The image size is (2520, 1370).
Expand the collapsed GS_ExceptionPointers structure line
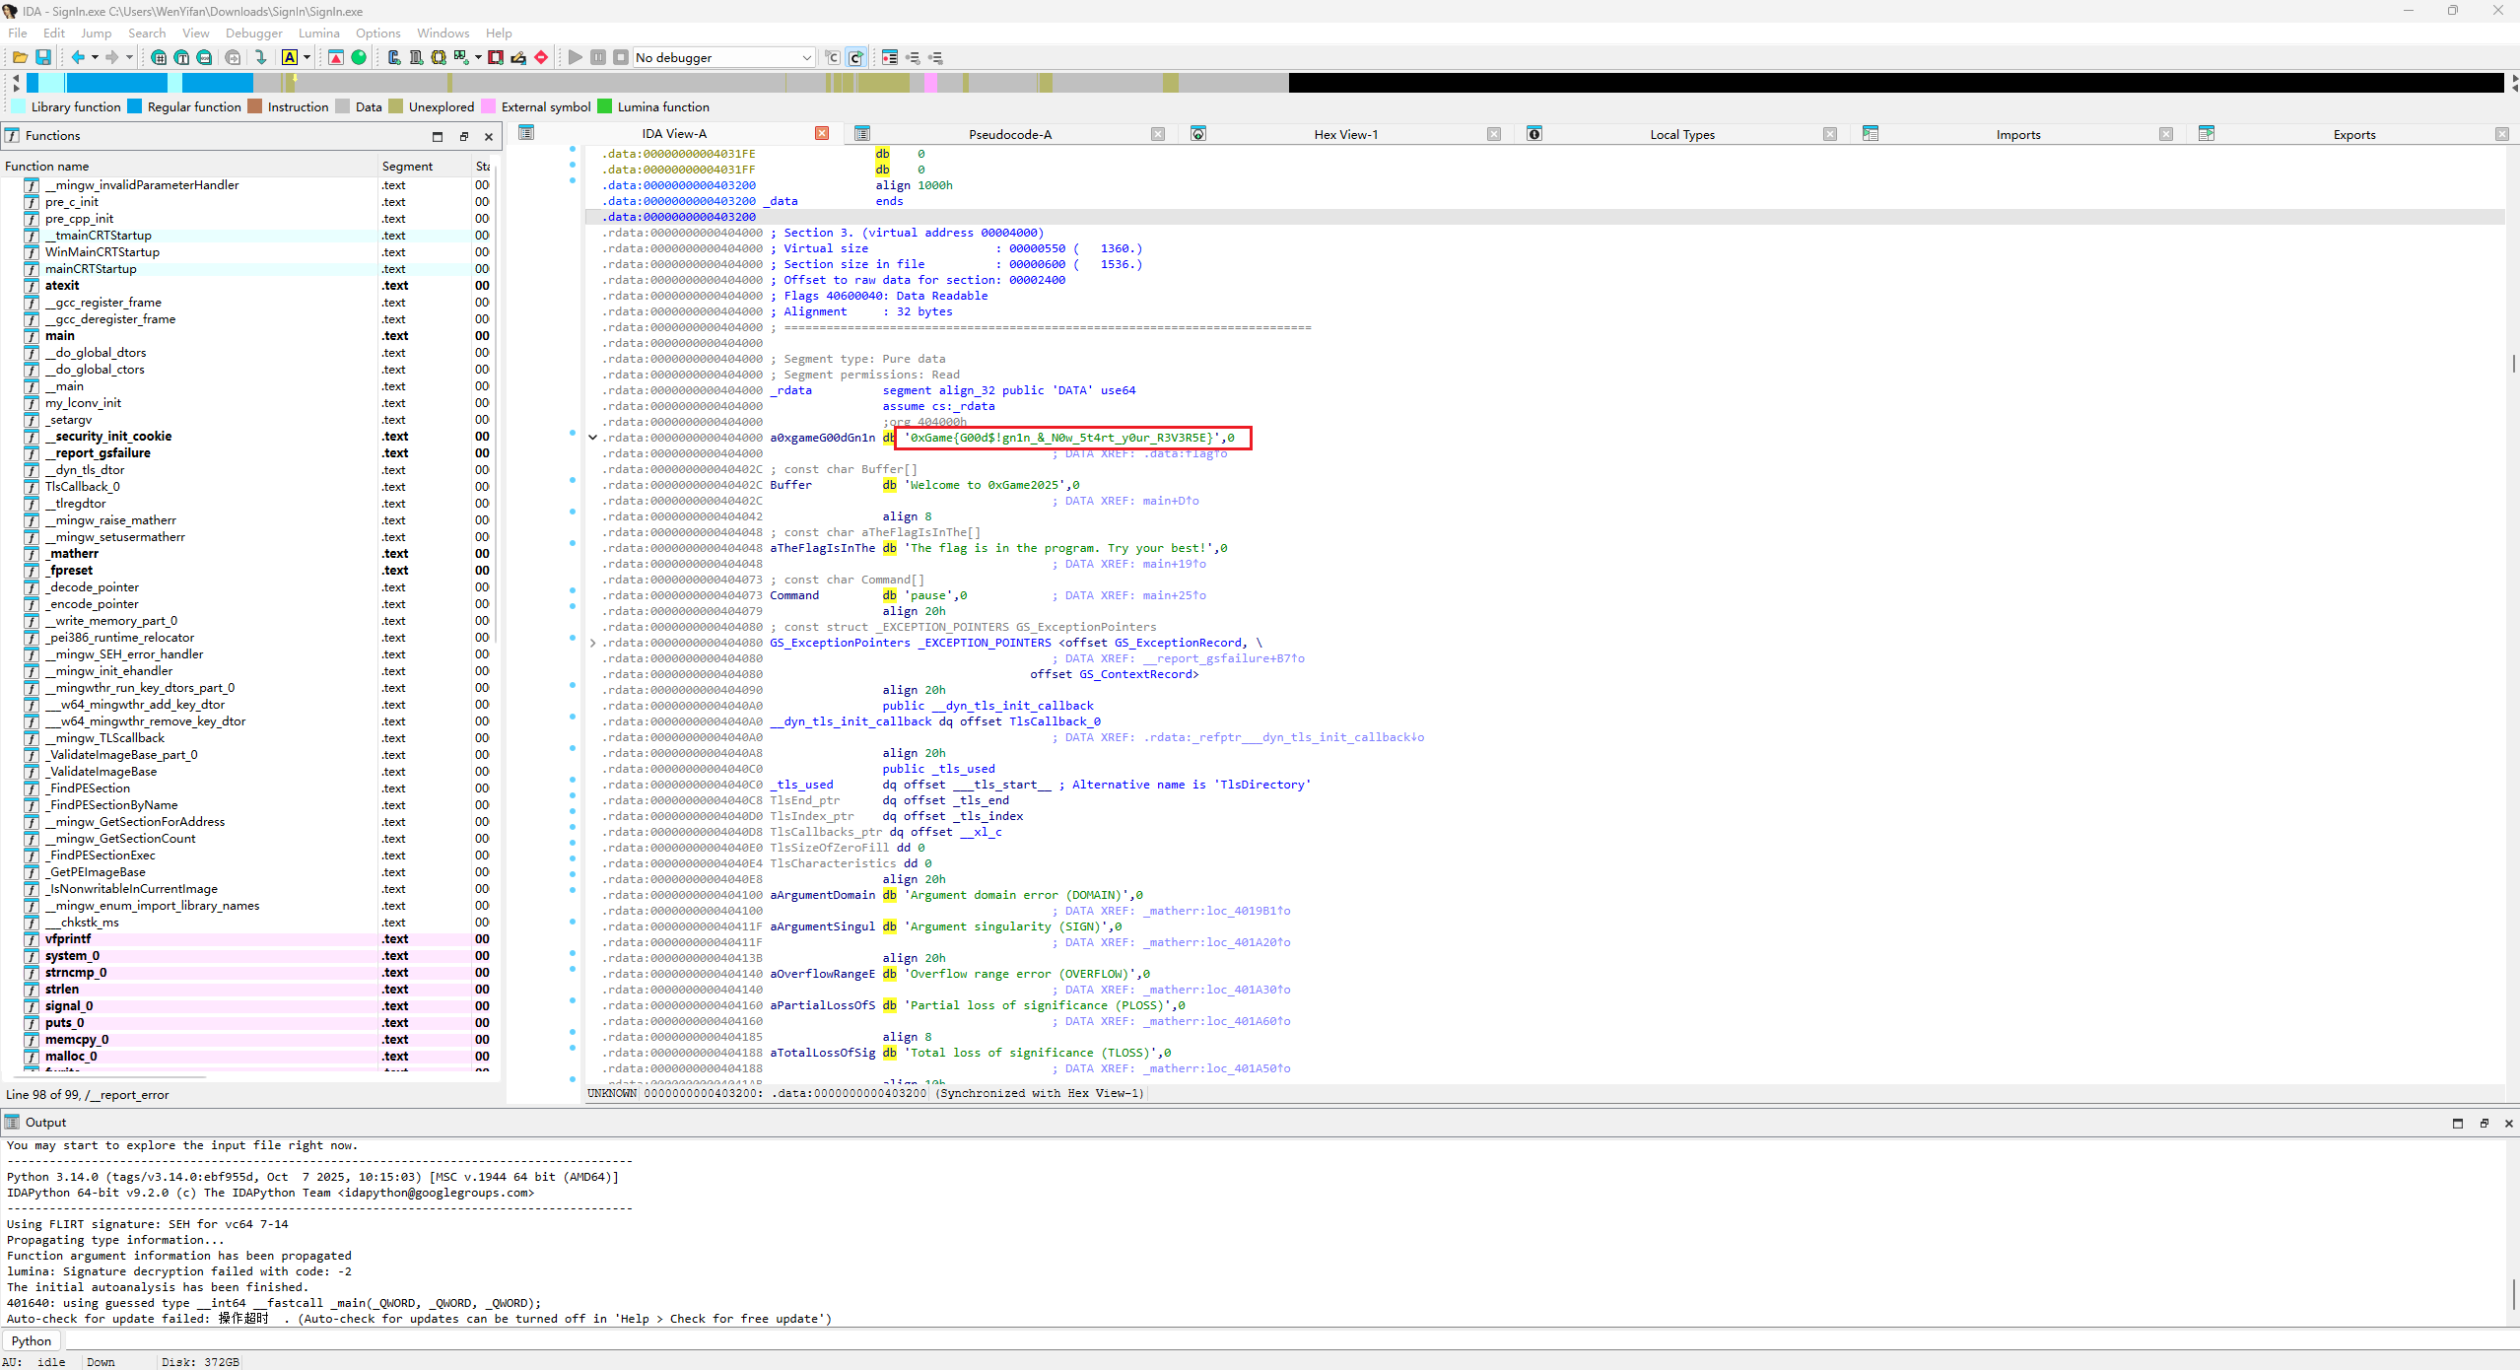click(x=593, y=643)
